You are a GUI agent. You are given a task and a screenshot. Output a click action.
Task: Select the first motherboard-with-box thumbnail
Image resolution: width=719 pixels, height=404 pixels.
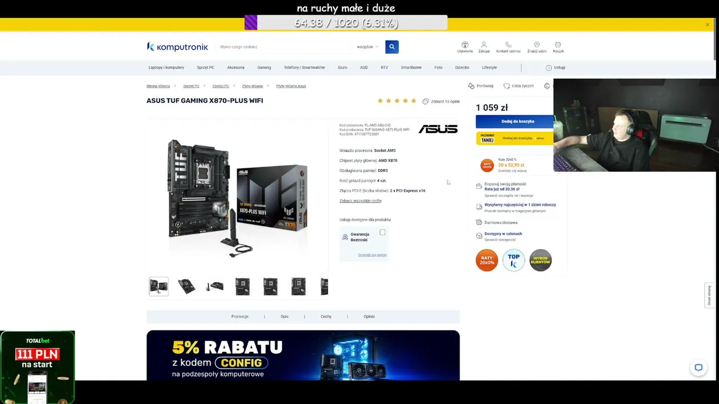158,286
